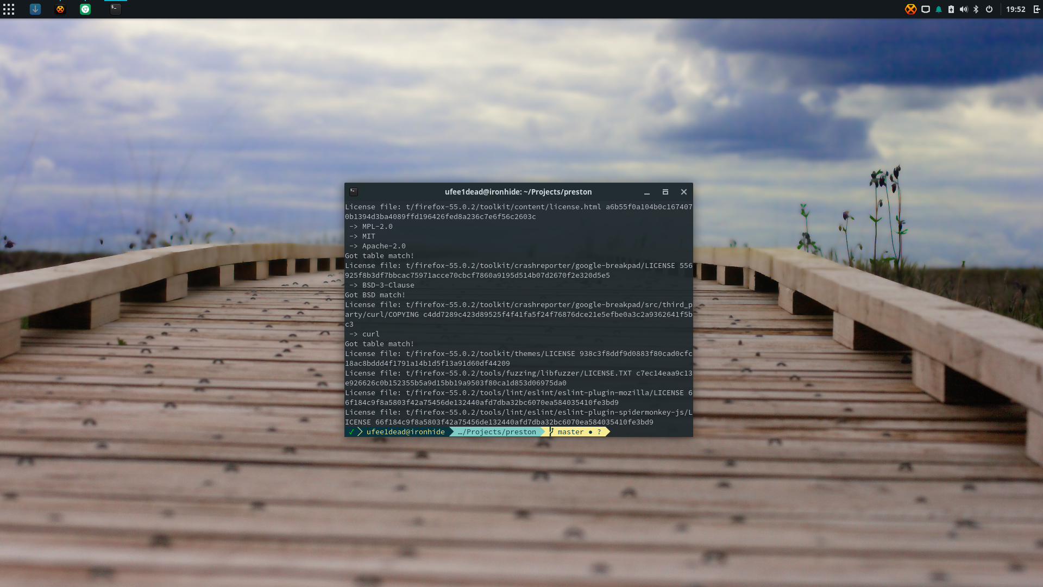Open the green Chromium-style browser icon
The width and height of the screenshot is (1043, 587).
[85, 9]
